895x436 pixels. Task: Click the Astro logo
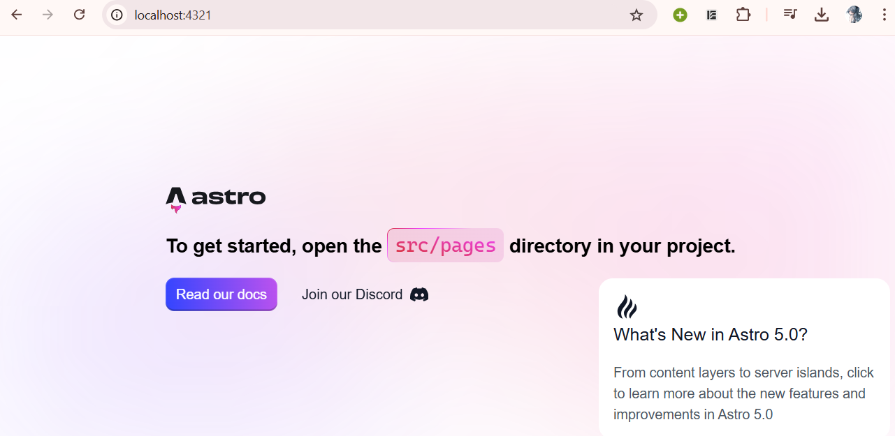pyautogui.click(x=216, y=199)
